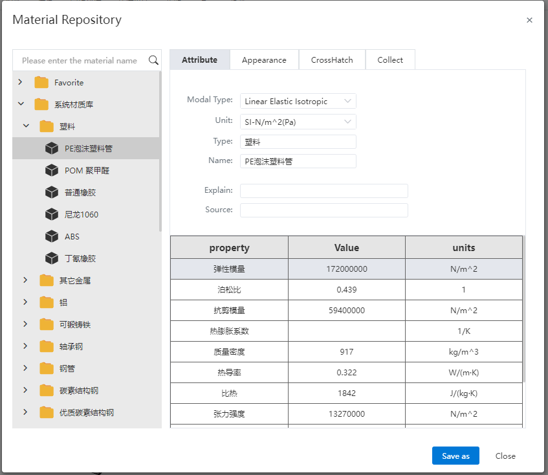Click the Value column header

[347, 247]
